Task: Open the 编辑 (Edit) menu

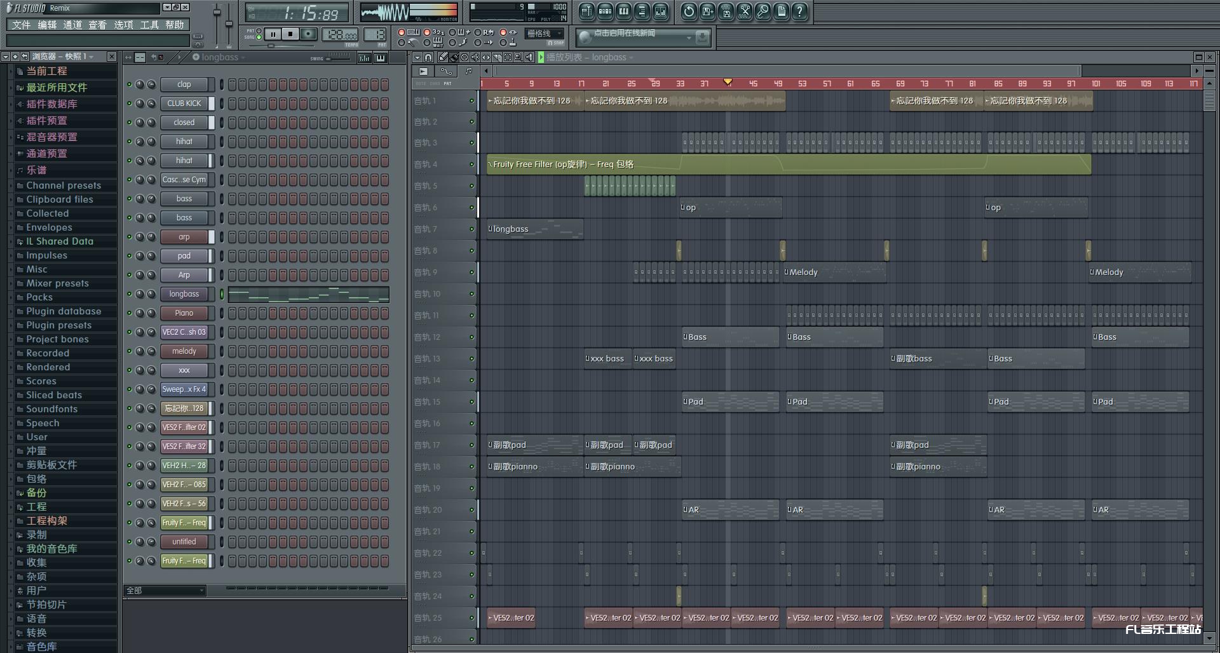Action: [x=47, y=25]
